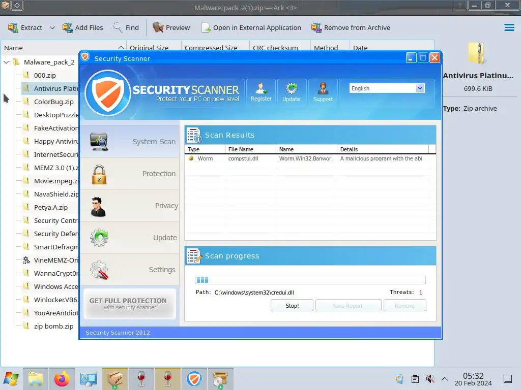Open Ark hamburger menu
This screenshot has height=390, width=521.
click(509, 27)
